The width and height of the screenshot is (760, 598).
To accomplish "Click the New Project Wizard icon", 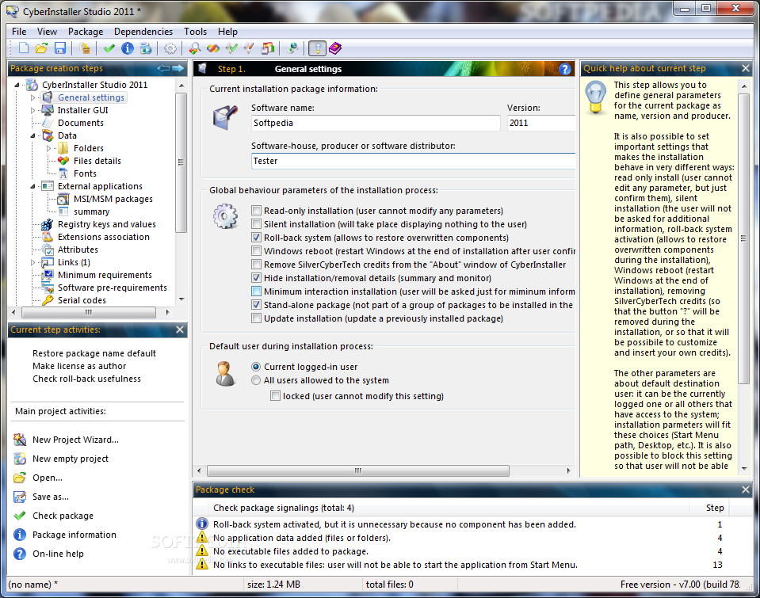I will (x=19, y=440).
